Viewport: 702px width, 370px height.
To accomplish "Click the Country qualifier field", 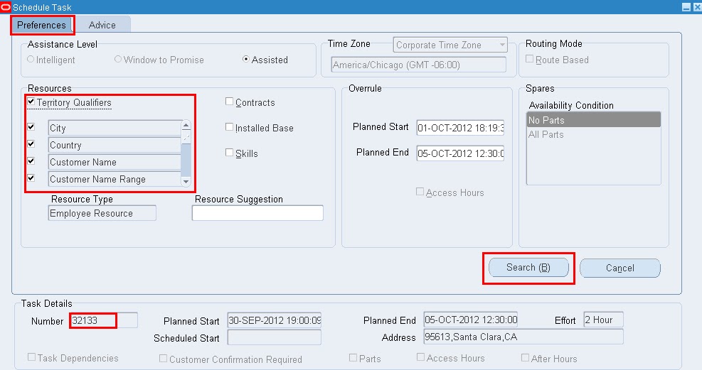I will [x=115, y=145].
